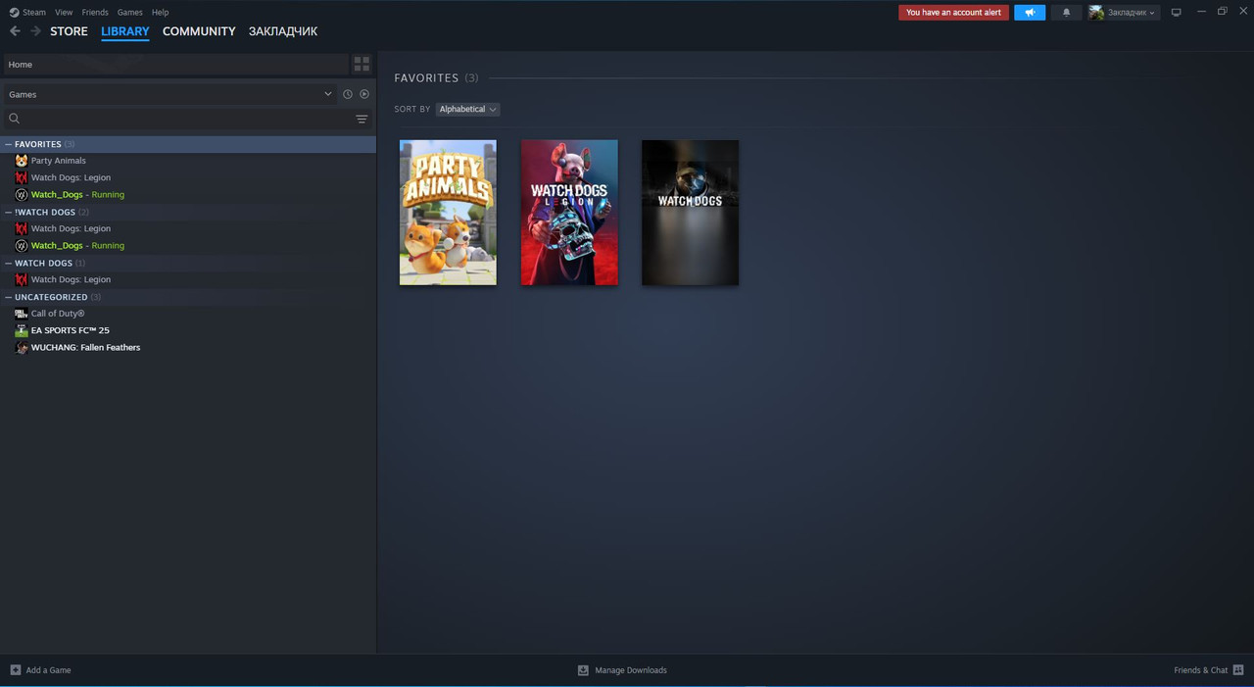Click the blue announcements megaphone button
The width and height of the screenshot is (1254, 687).
[1030, 13]
